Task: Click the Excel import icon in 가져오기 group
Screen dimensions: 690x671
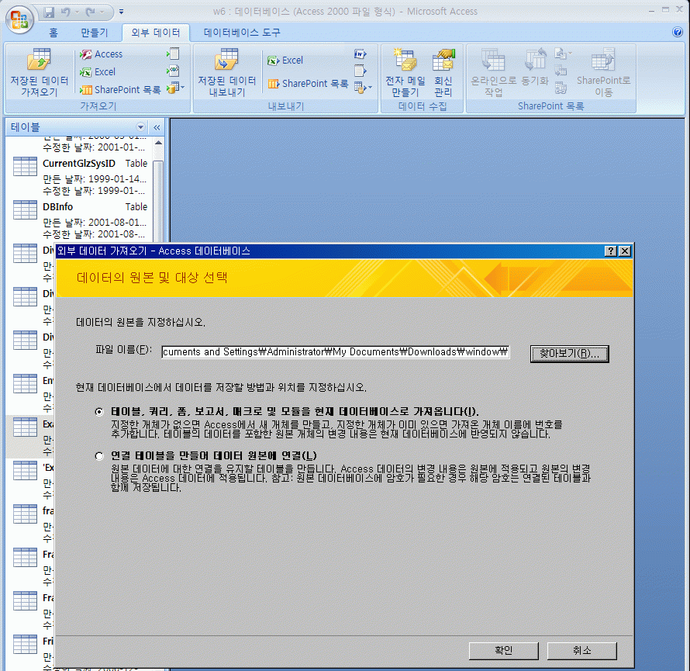Action: point(85,72)
